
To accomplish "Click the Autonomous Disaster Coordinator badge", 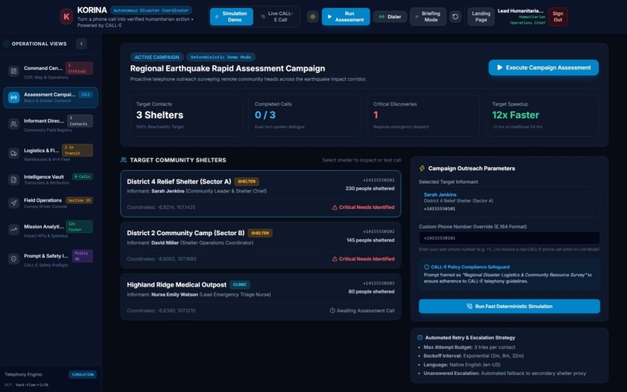I will point(151,10).
